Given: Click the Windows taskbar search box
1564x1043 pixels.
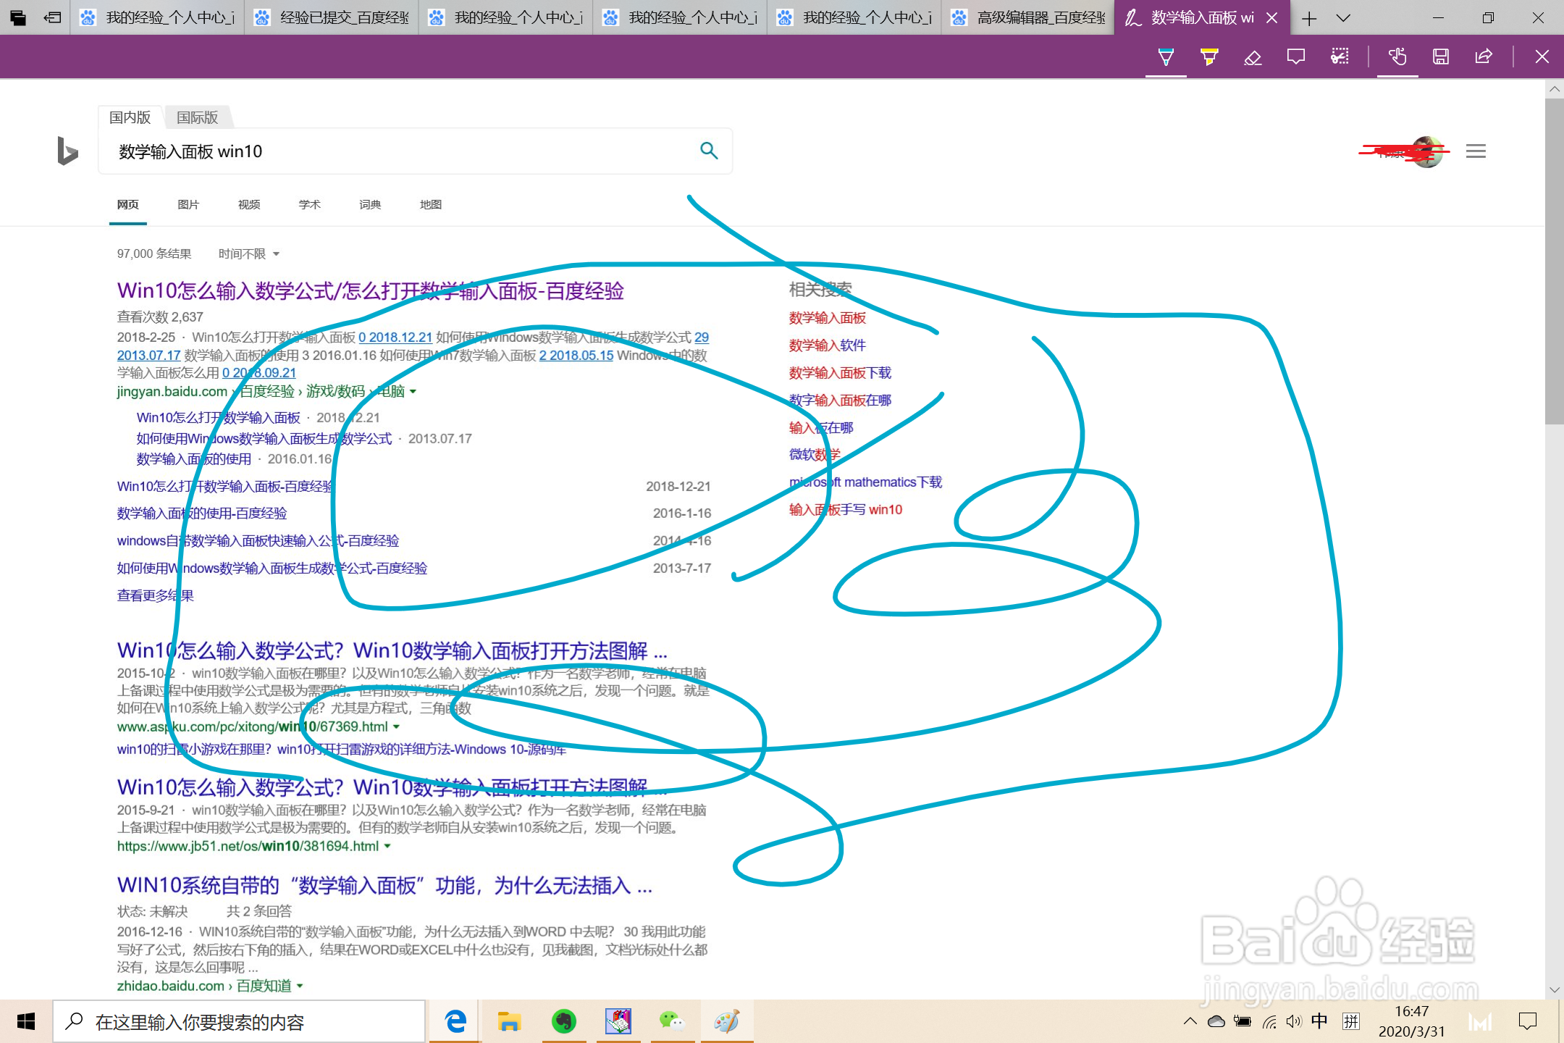Looking at the screenshot, I should point(239,1022).
